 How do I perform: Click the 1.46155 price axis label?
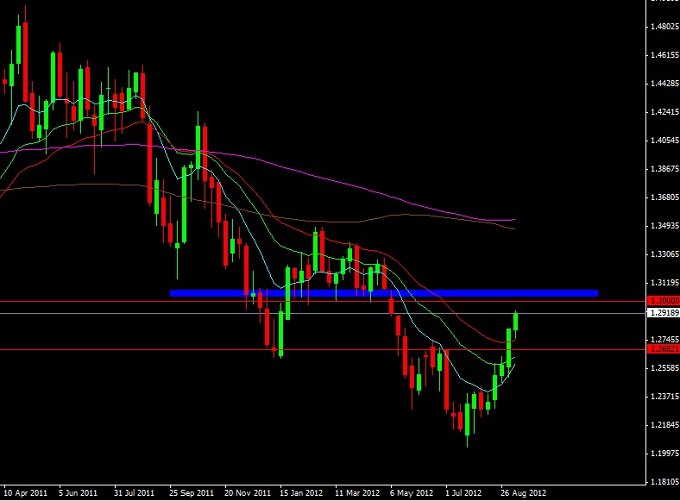[x=664, y=55]
